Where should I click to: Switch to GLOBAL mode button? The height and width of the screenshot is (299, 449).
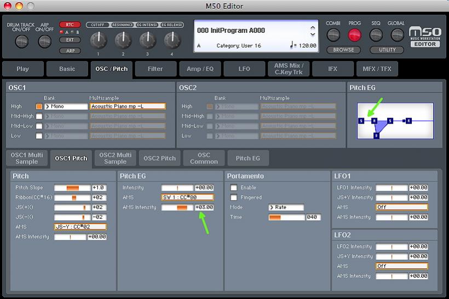(x=397, y=35)
